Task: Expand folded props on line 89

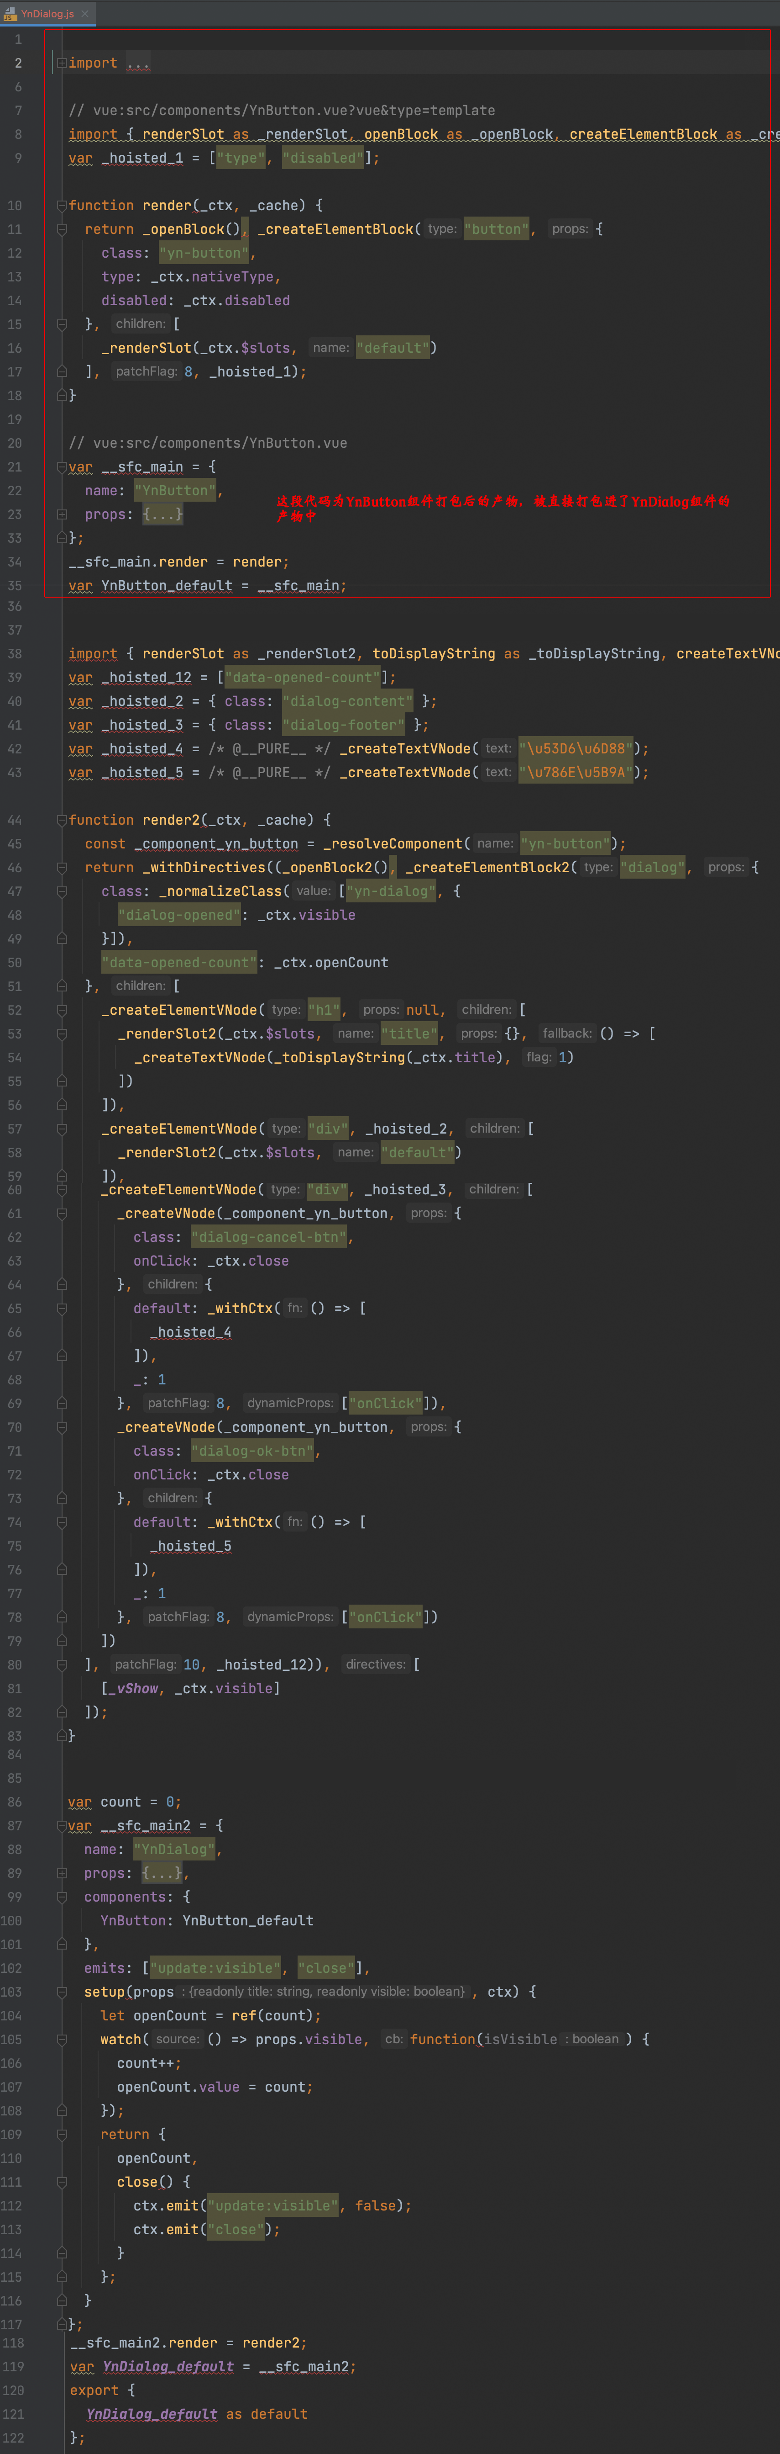Action: 62,1873
